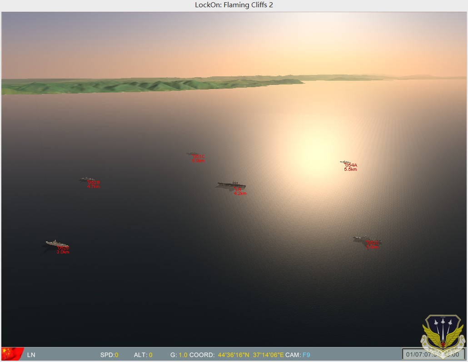Click the red 051C name label

point(199,156)
